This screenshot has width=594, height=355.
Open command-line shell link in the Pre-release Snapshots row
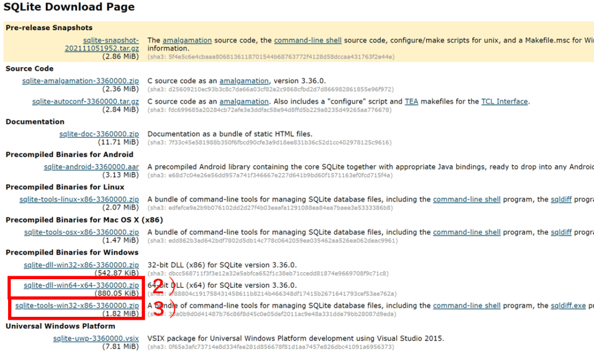coord(307,41)
